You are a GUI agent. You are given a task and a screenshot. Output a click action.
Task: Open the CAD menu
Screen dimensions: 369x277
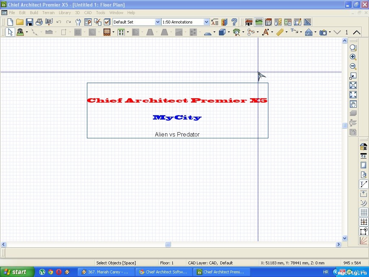88,13
